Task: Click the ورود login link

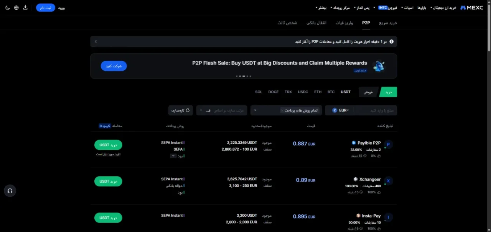Action: tap(61, 8)
